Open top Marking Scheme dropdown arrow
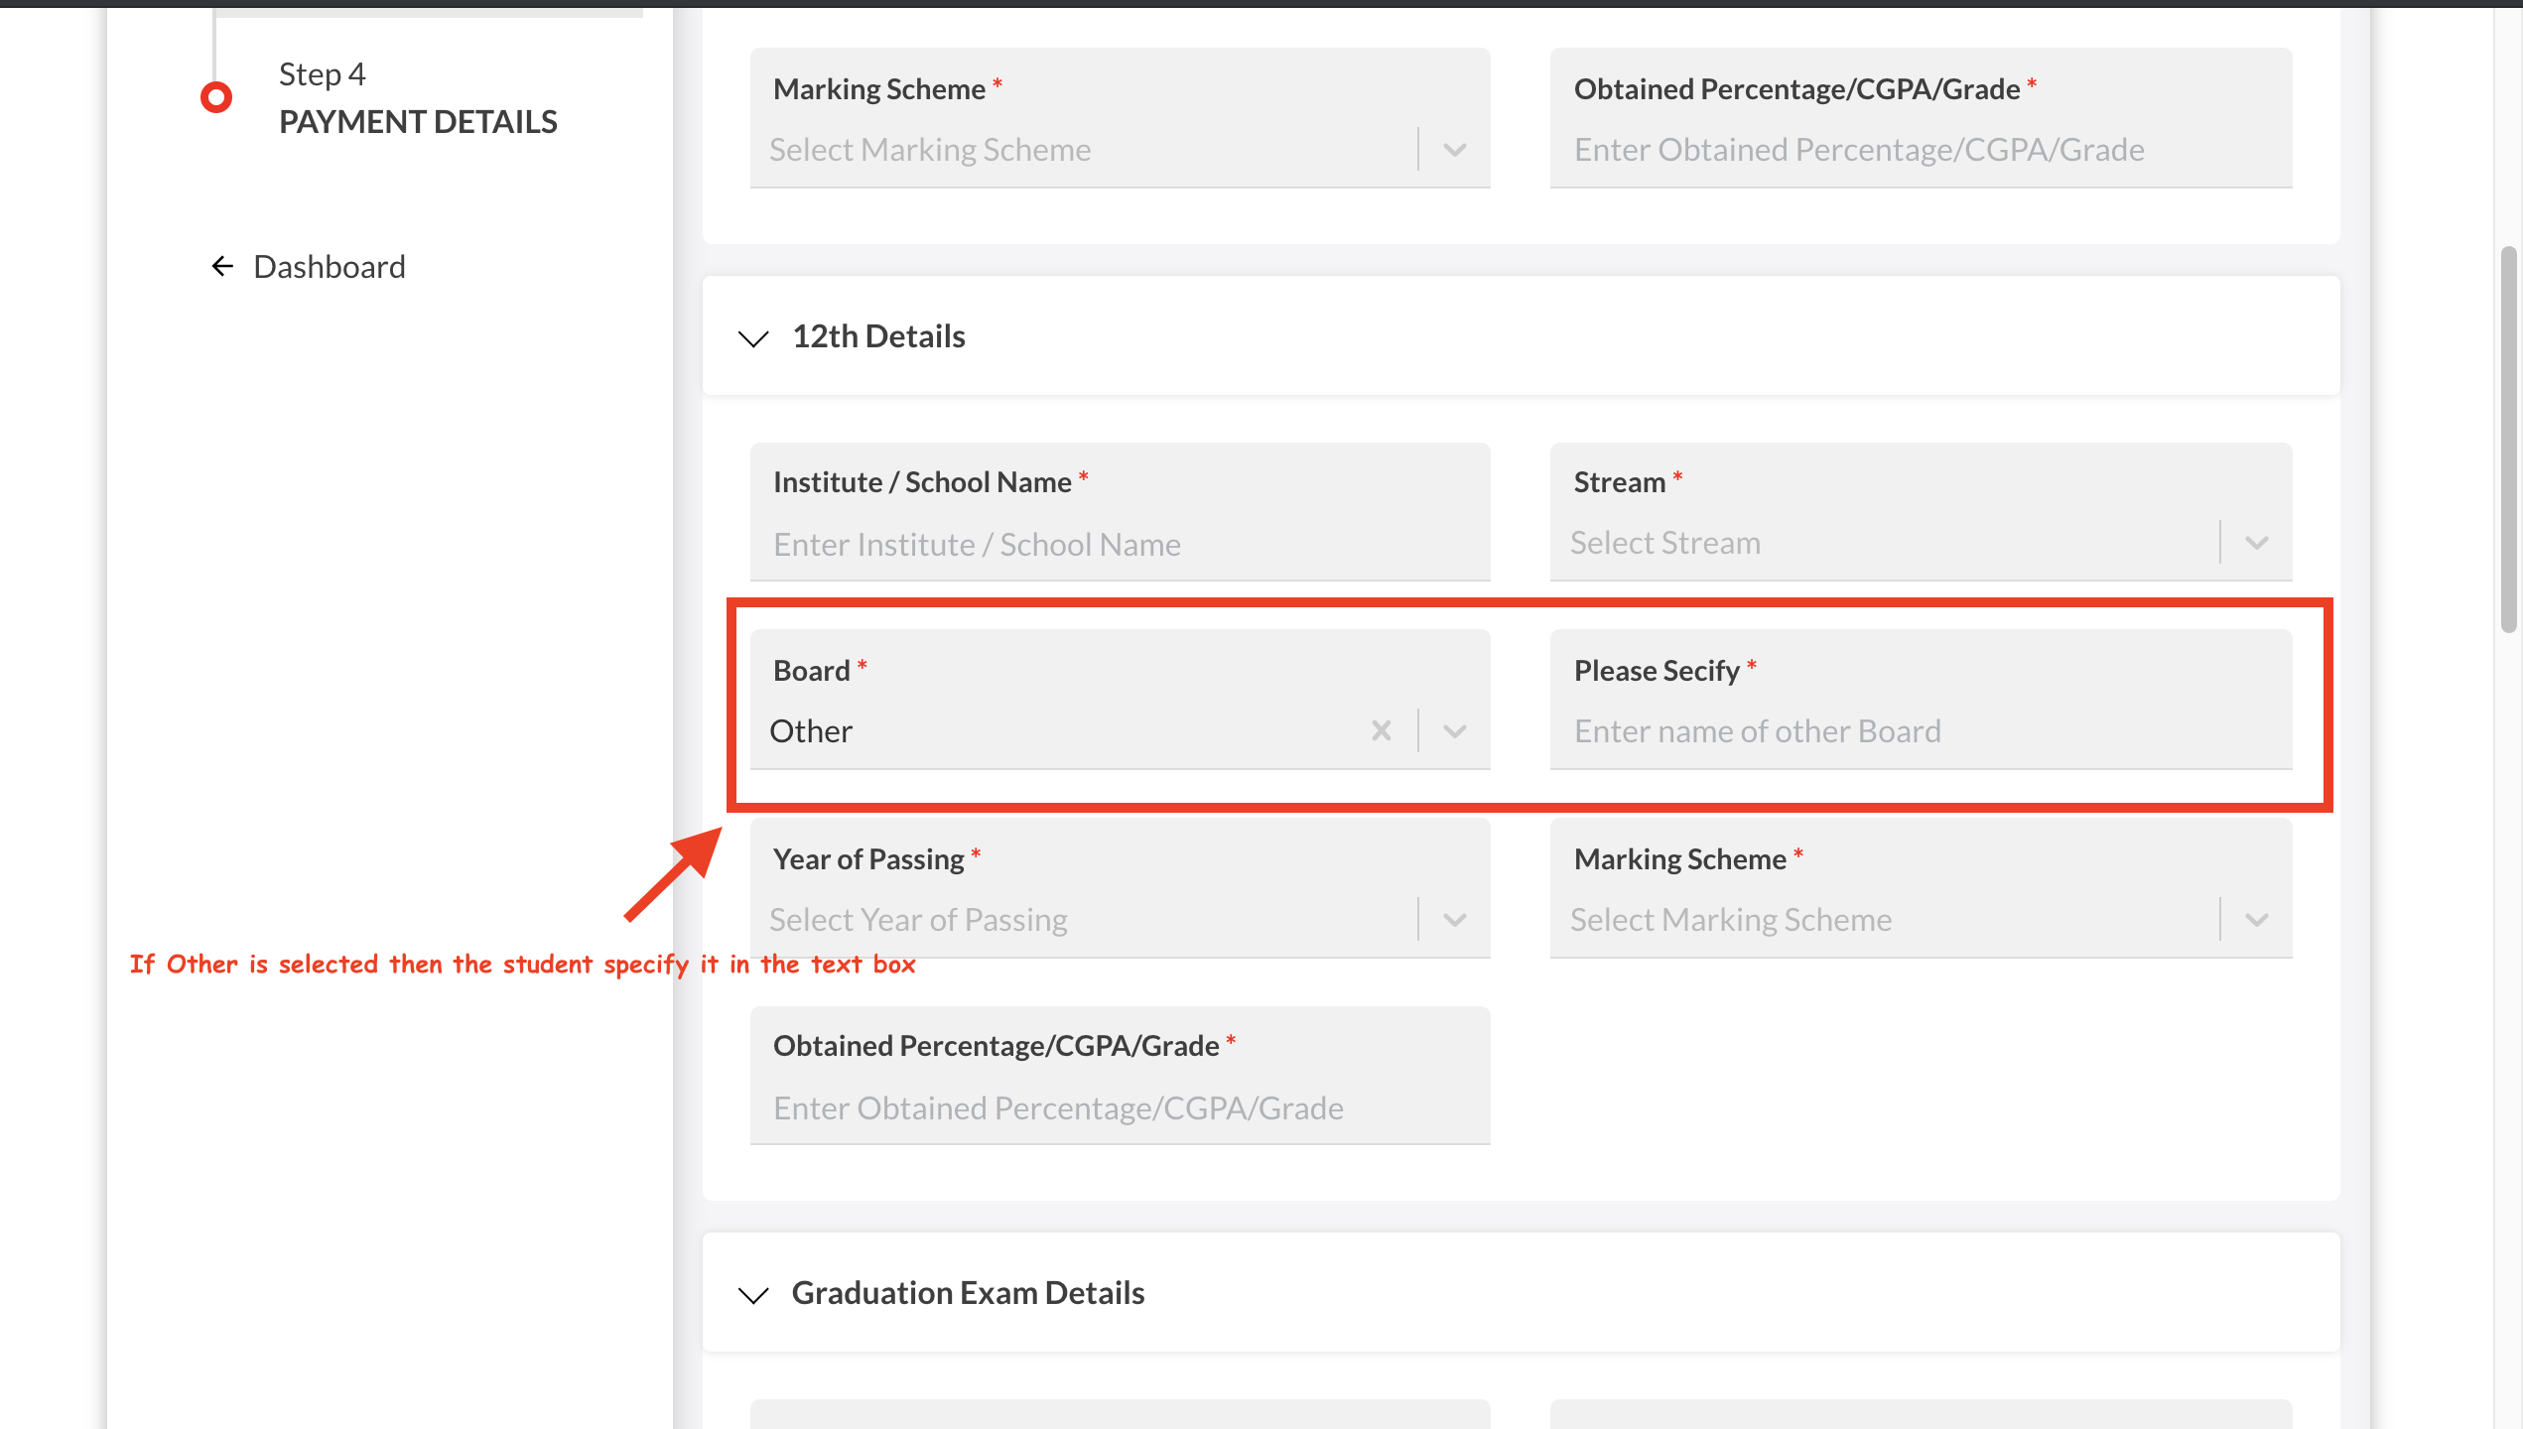 click(x=1455, y=150)
